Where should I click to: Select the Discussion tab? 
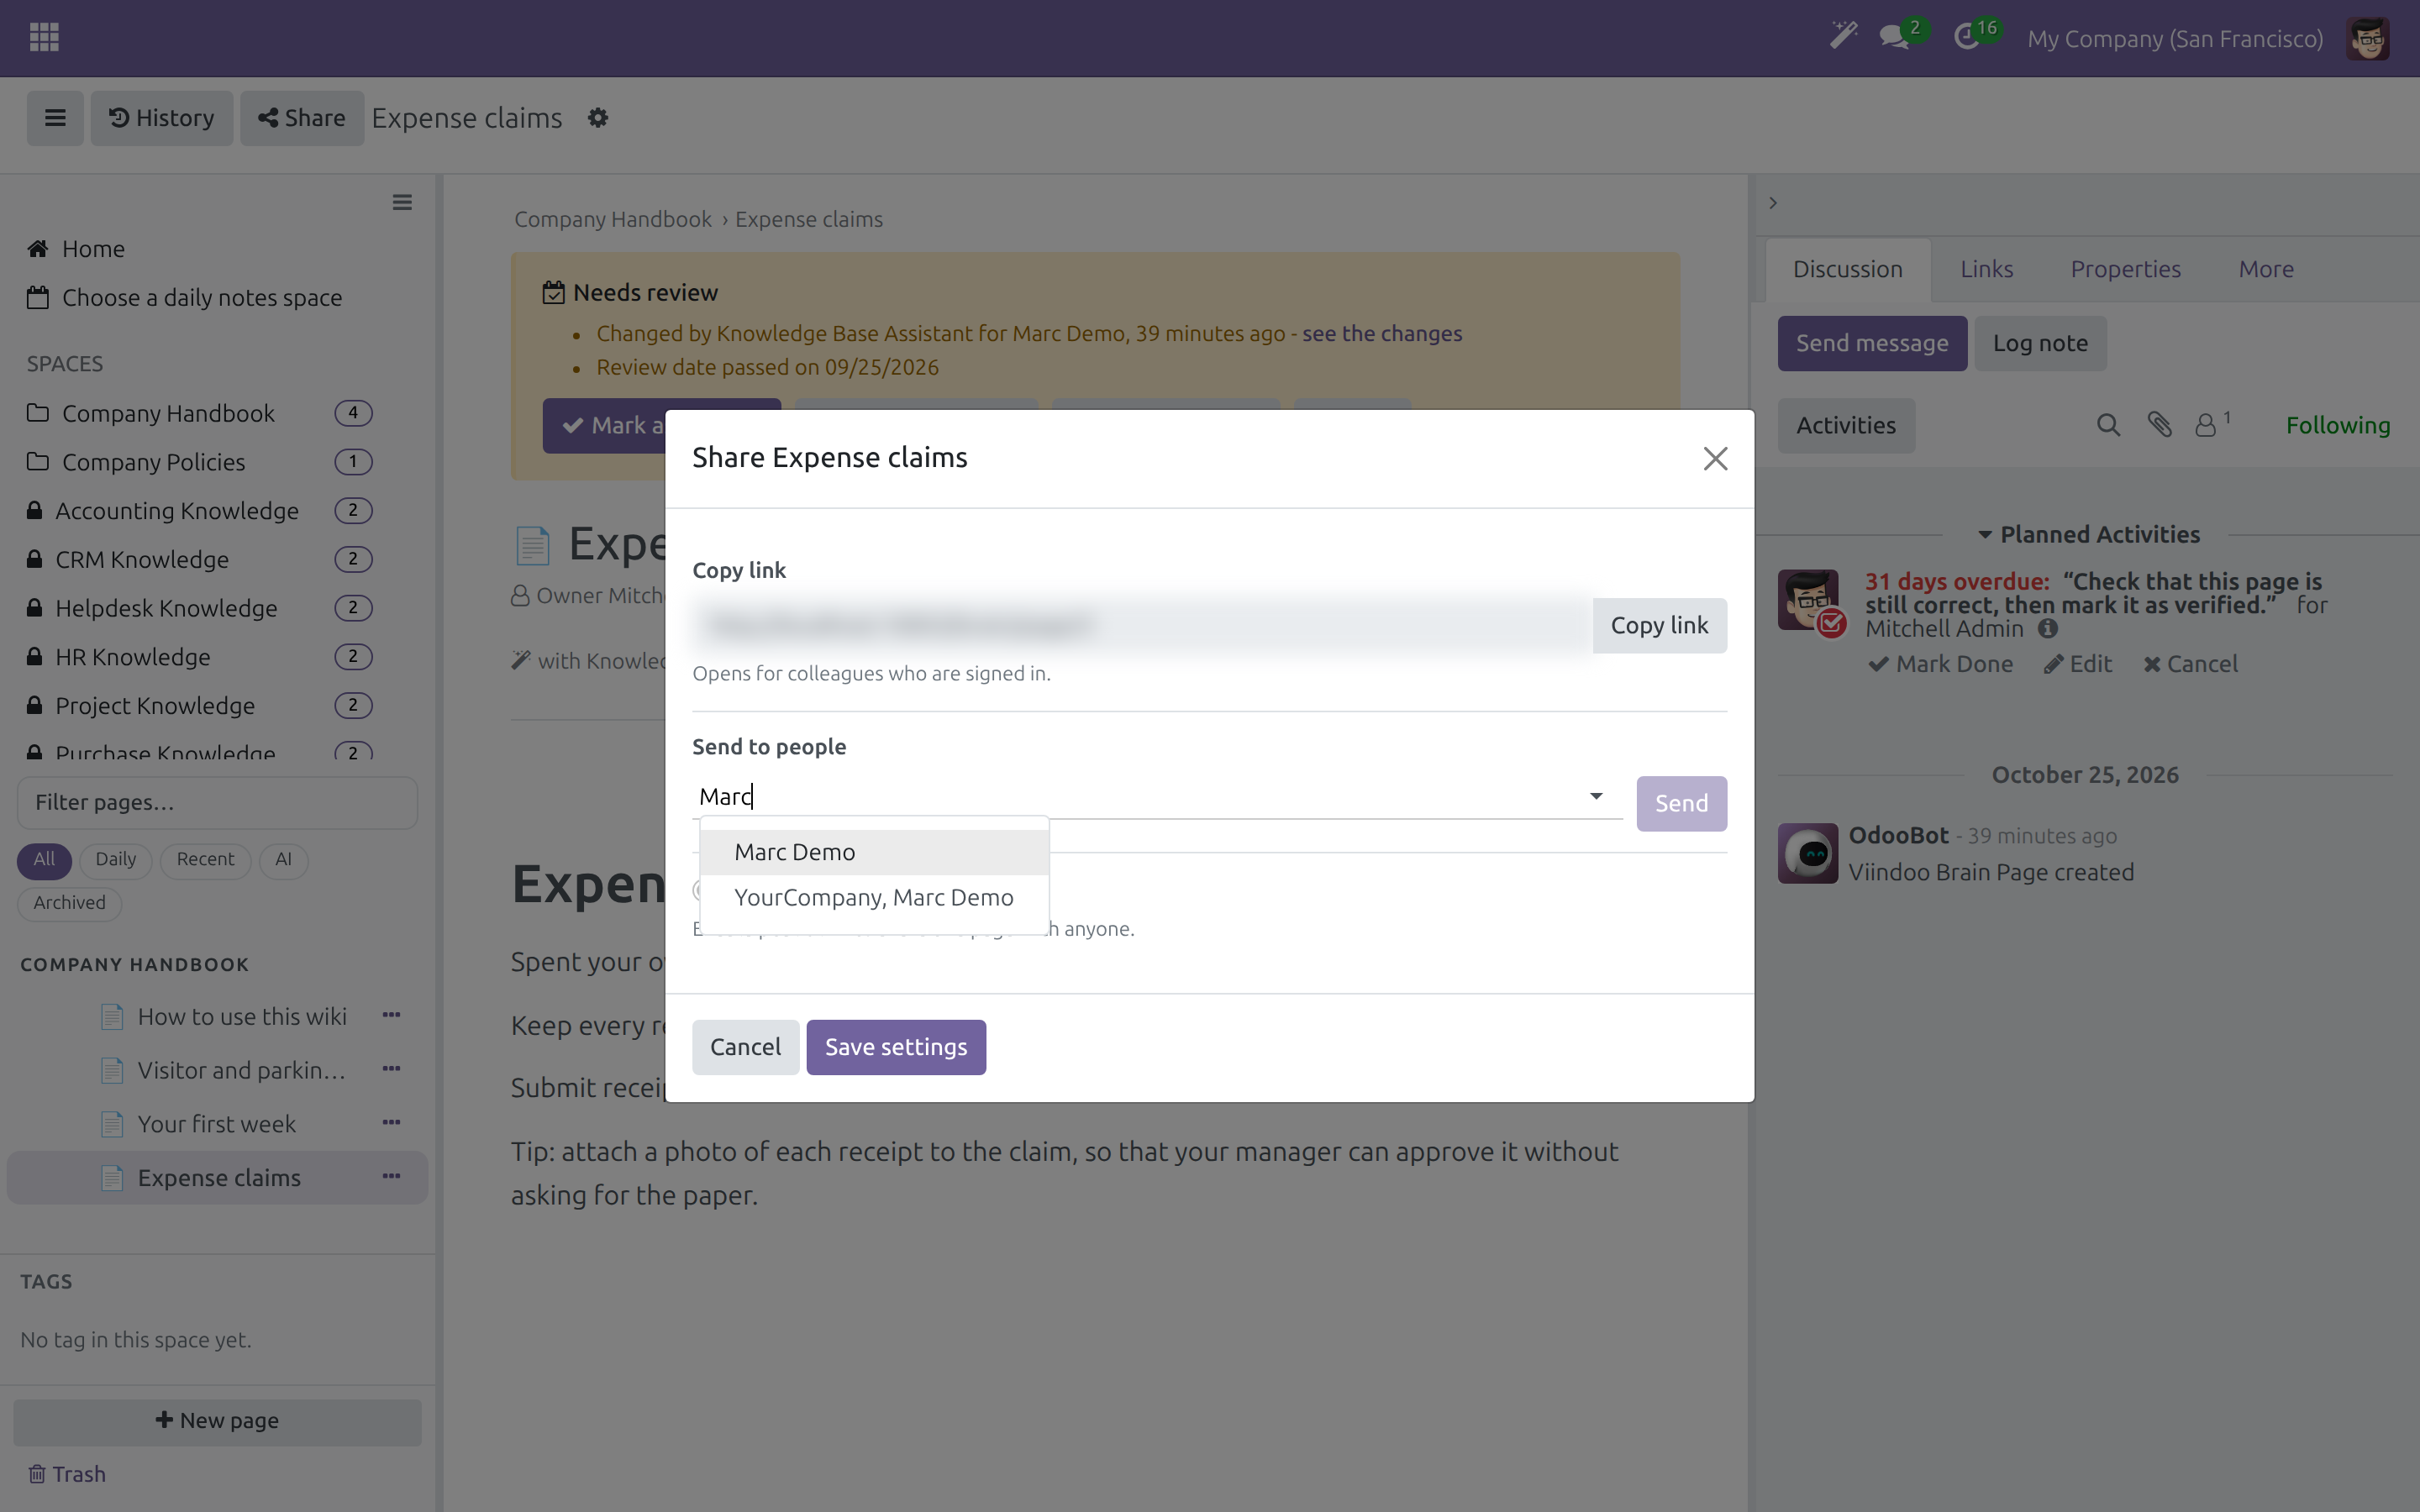point(1847,269)
